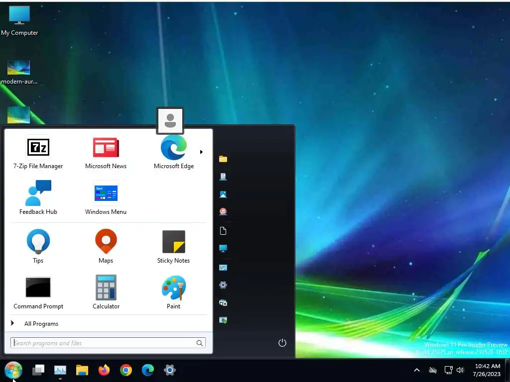The height and width of the screenshot is (382, 510).
Task: Launch Sticky Notes
Action: (173, 246)
